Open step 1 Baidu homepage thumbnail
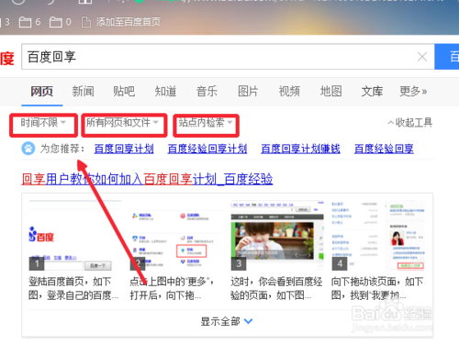The image size is (459, 344). [75, 235]
